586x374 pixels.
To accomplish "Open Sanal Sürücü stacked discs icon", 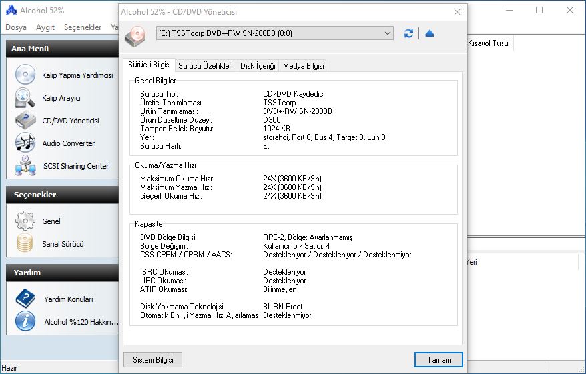I will pos(25,243).
